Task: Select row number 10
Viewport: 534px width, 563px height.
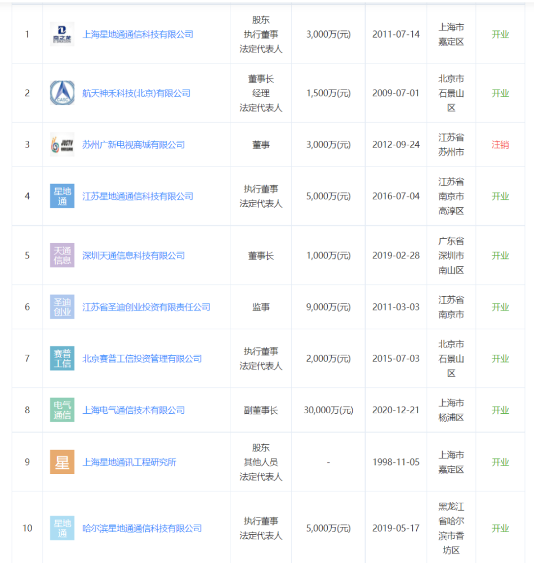Action: (27, 529)
